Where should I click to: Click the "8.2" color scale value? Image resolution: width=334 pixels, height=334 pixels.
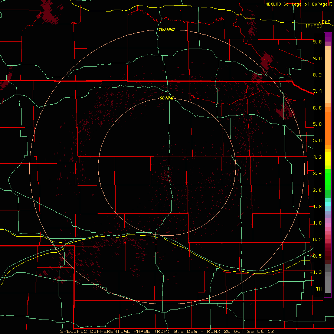click(x=317, y=75)
